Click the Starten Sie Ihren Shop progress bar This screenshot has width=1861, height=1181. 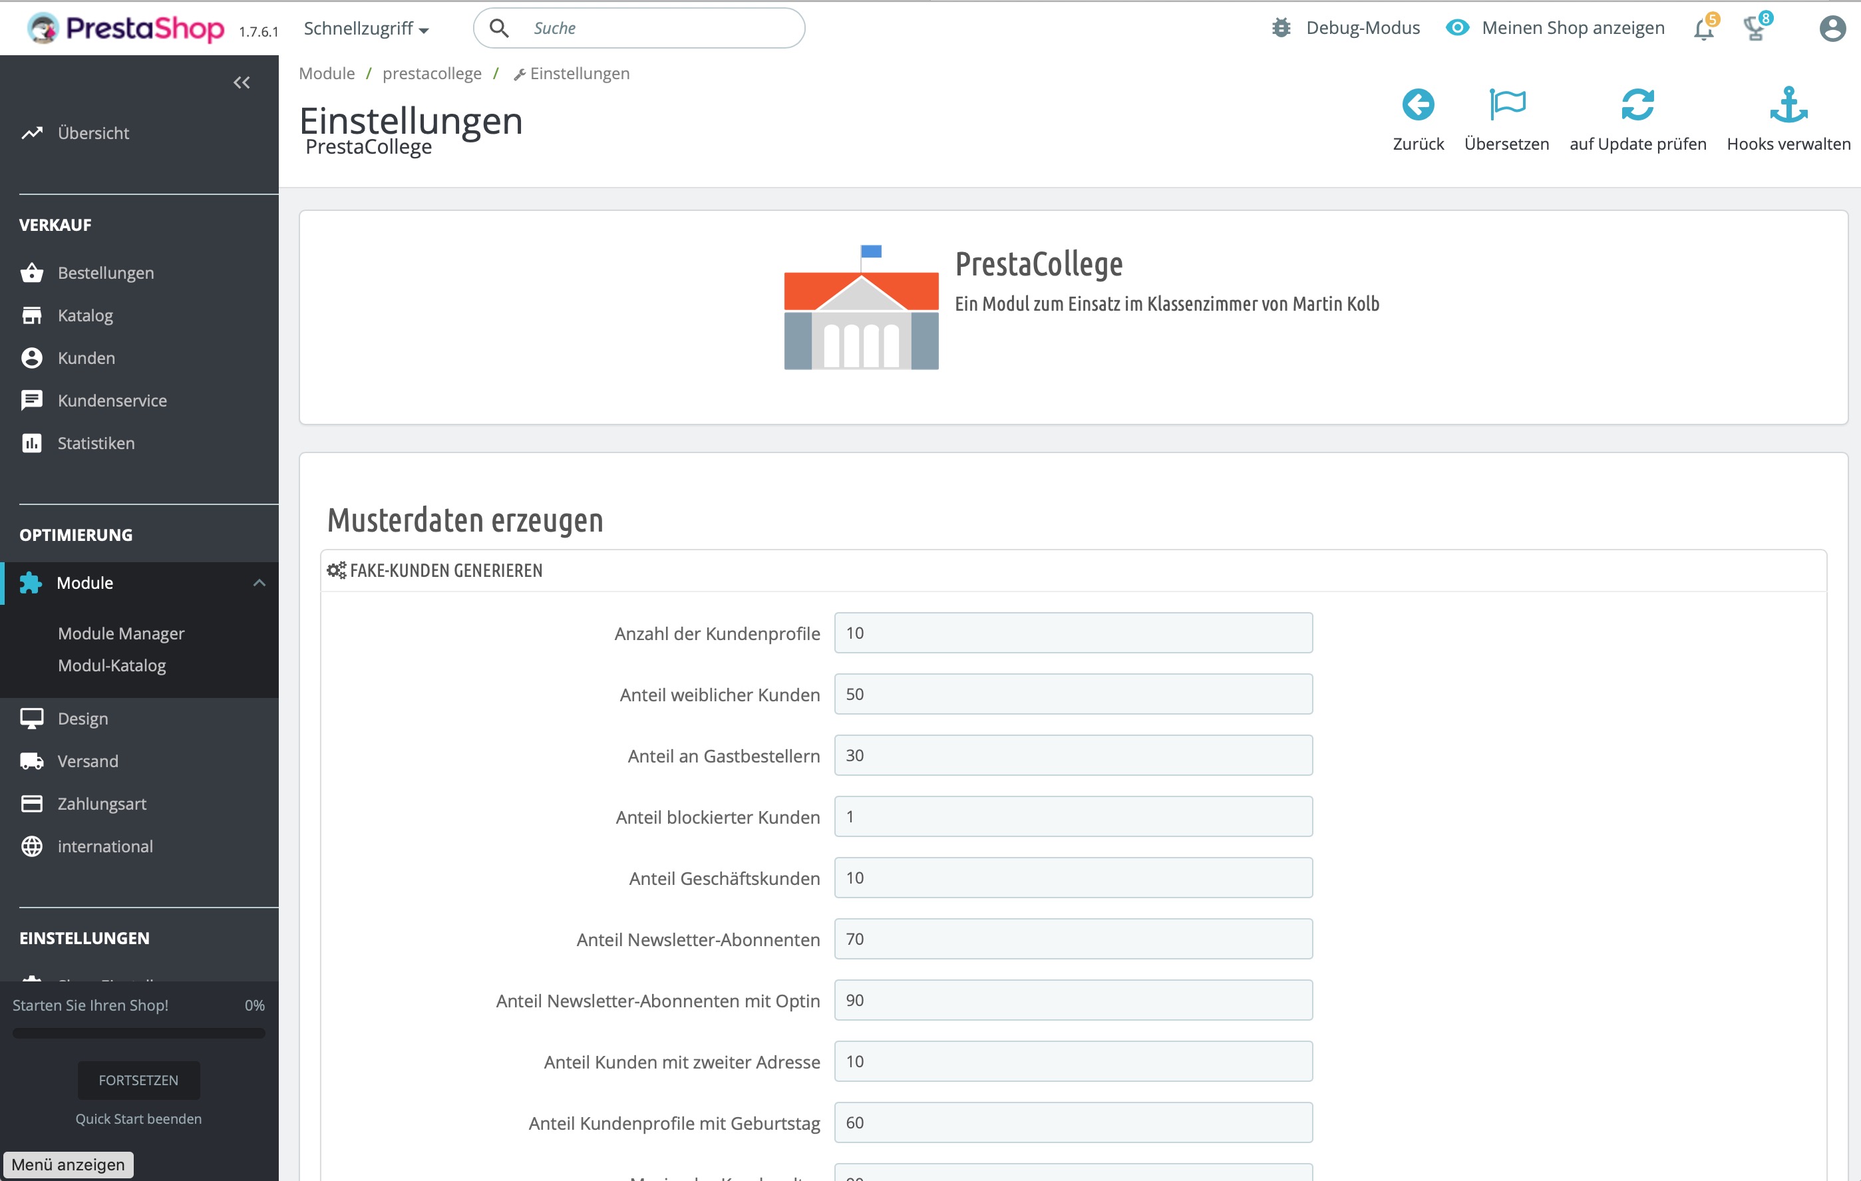(138, 1033)
